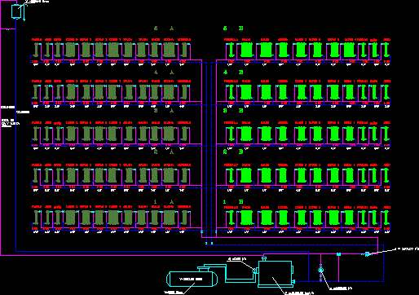This screenshot has height=295, width=419.
Task: Select the cyan expansion tank symbol at top-left
Action: pyautogui.click(x=16, y=11)
